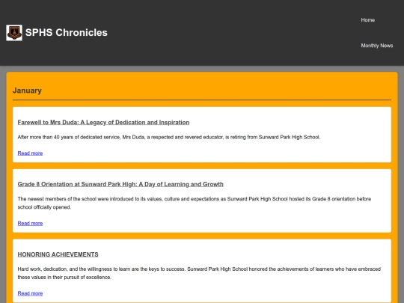Click the divider line below January
Screen dimensions: 404x303
(x=202, y=100)
